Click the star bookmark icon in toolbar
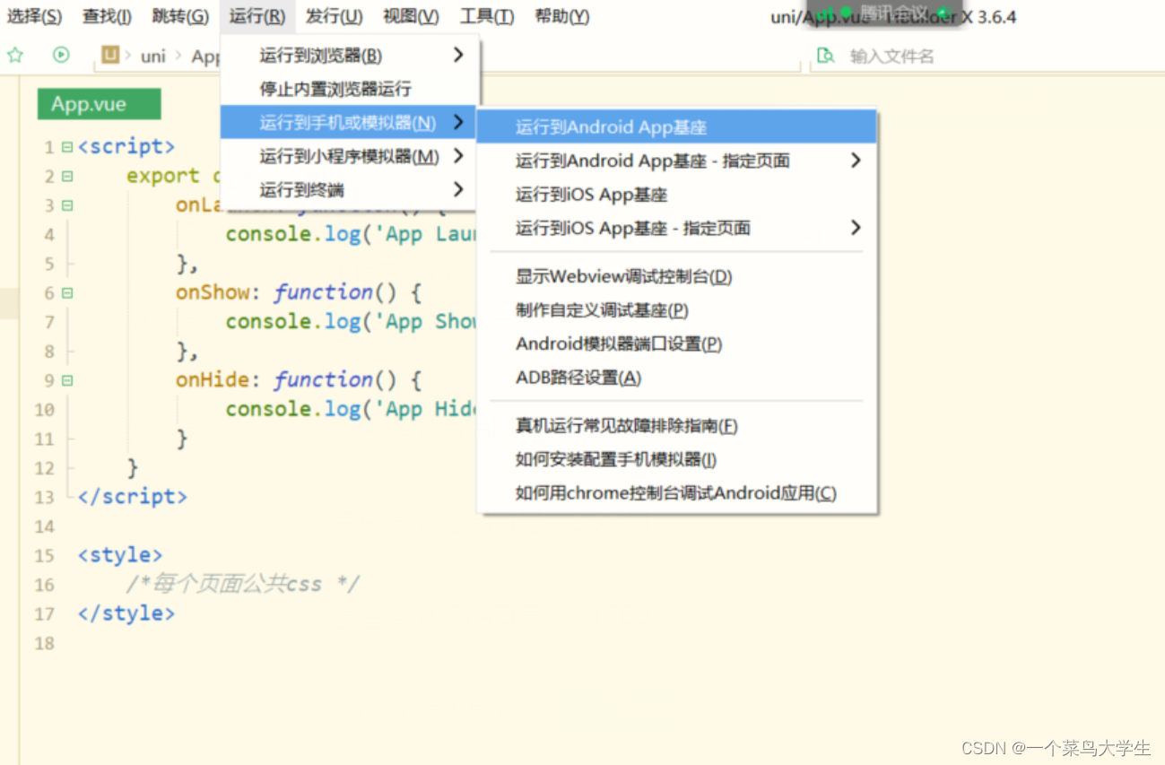This screenshot has width=1165, height=765. pos(15,56)
